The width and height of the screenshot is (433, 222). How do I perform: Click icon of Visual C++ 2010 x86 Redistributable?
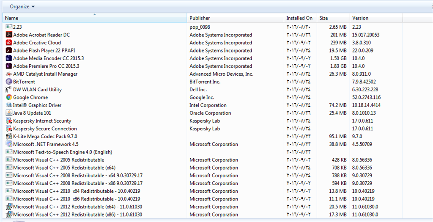(x=9, y=199)
